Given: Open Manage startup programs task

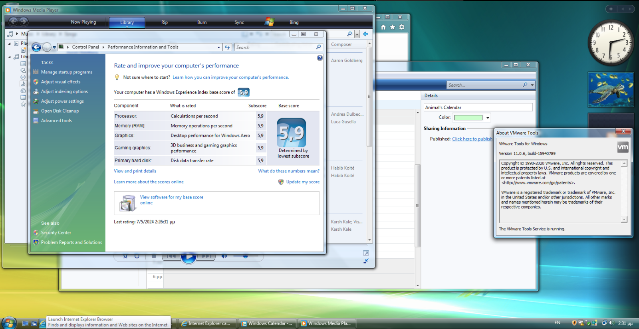Looking at the screenshot, I should (x=66, y=72).
